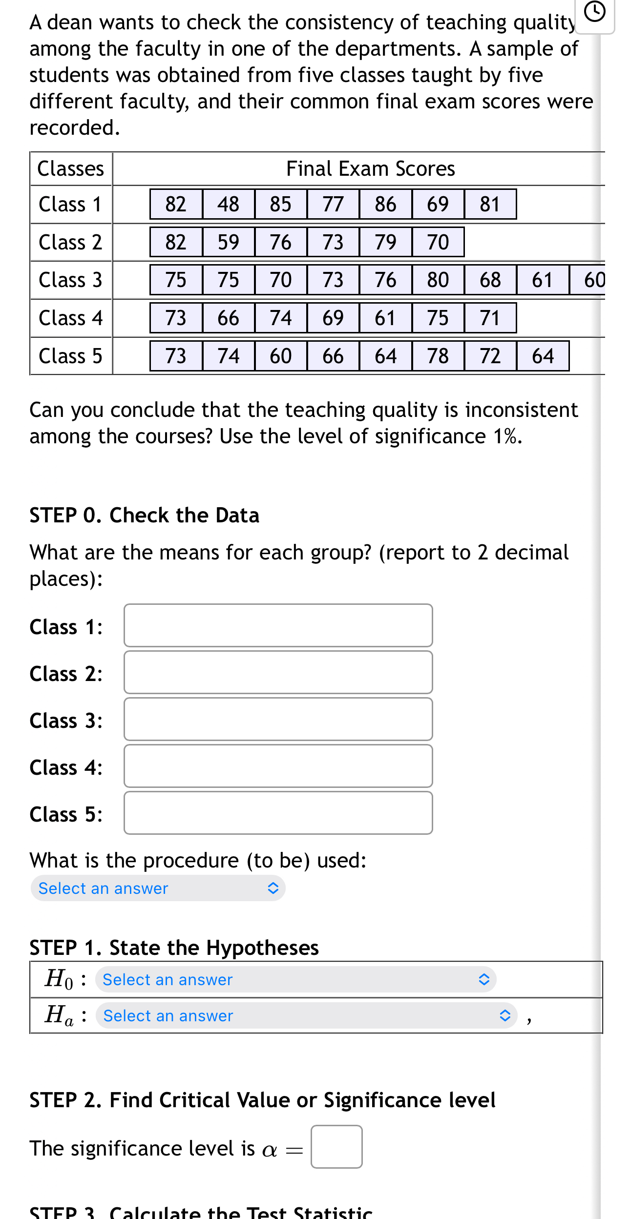Open the procedure selection dropdown

[157, 888]
